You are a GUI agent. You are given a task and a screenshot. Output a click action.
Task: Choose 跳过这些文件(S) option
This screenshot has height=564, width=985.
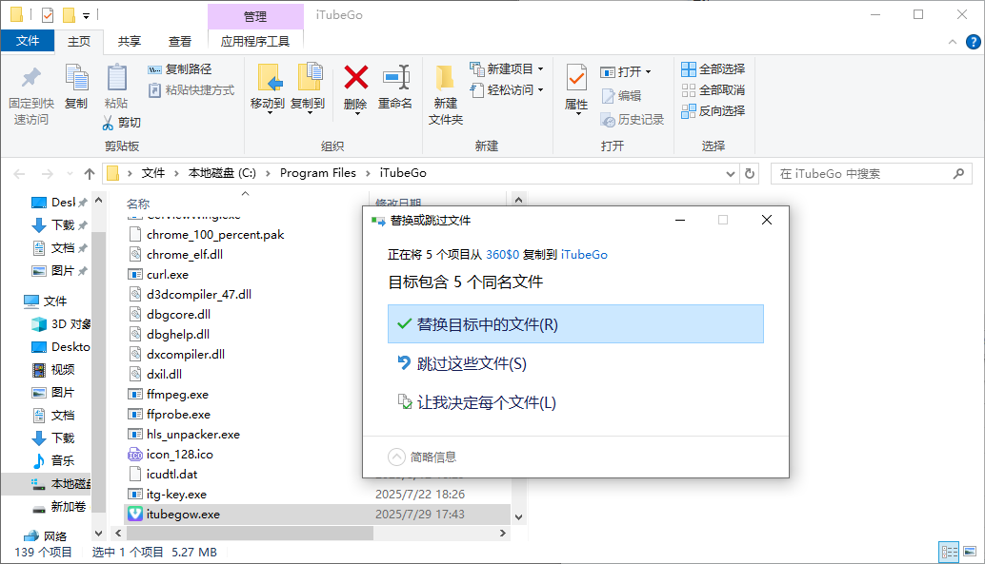click(575, 364)
